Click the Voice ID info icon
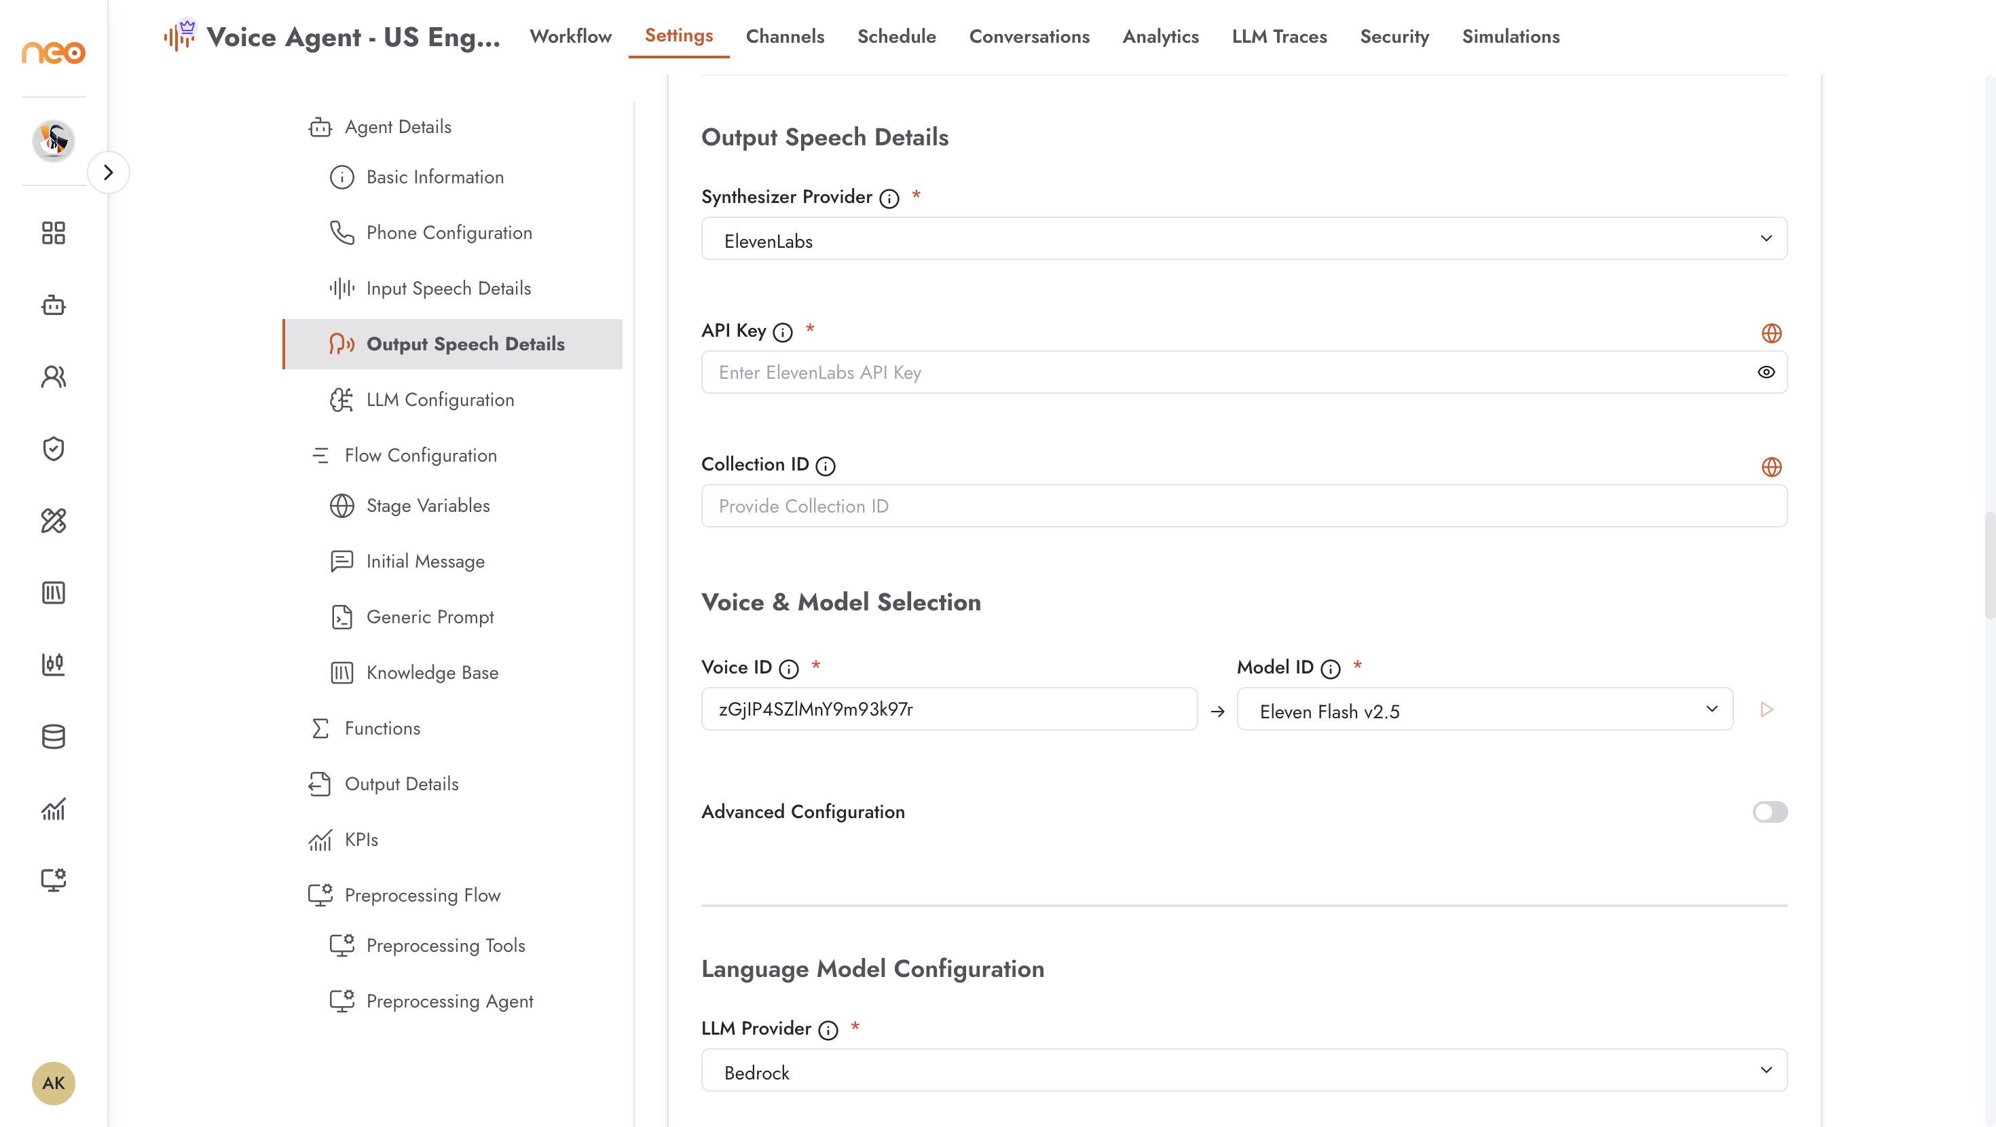Image resolution: width=1996 pixels, height=1127 pixels. [788, 669]
